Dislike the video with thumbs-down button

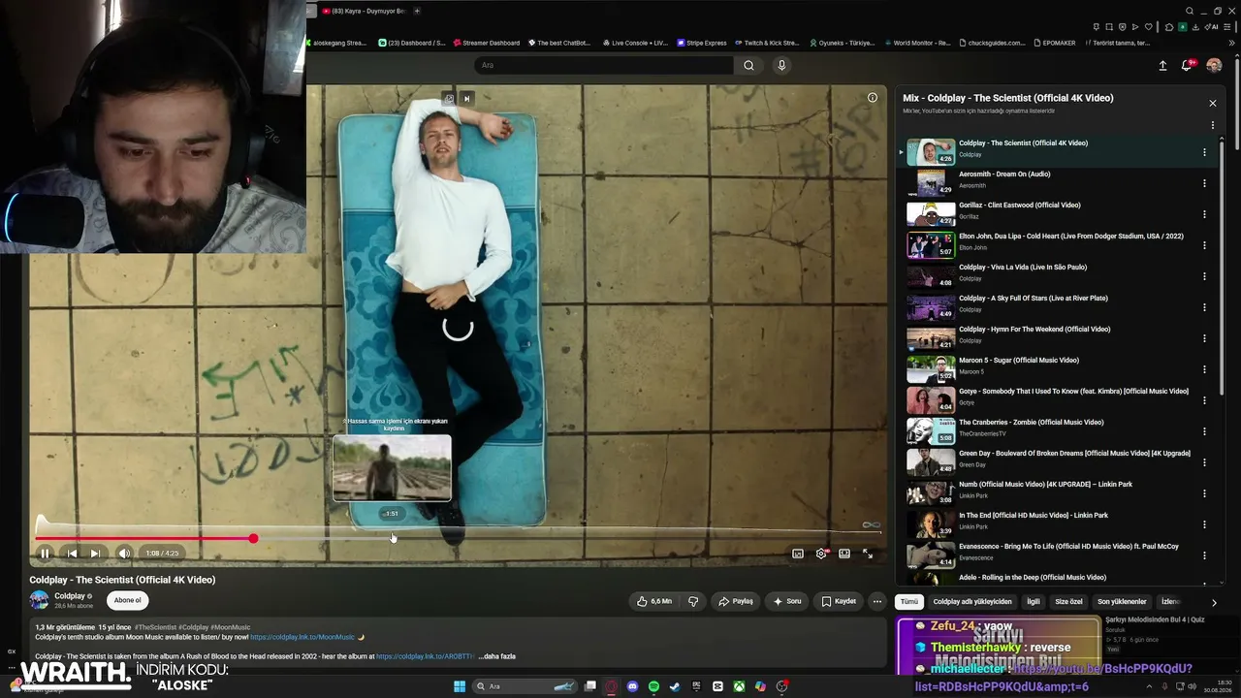point(692,601)
